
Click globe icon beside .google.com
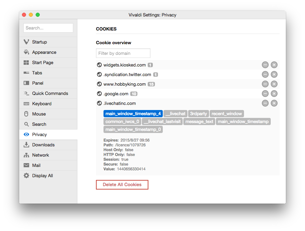tap(99, 94)
